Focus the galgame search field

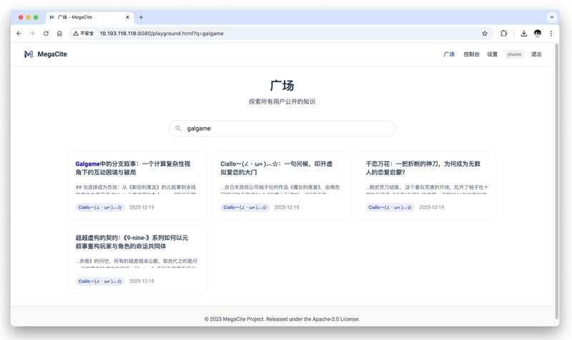(x=282, y=129)
